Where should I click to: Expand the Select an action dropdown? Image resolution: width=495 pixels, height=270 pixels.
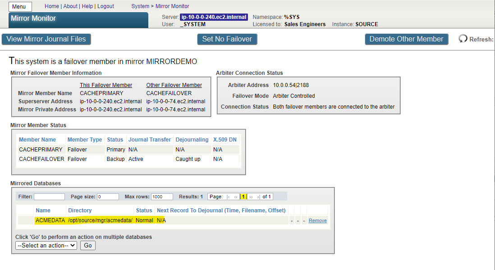tap(46, 246)
